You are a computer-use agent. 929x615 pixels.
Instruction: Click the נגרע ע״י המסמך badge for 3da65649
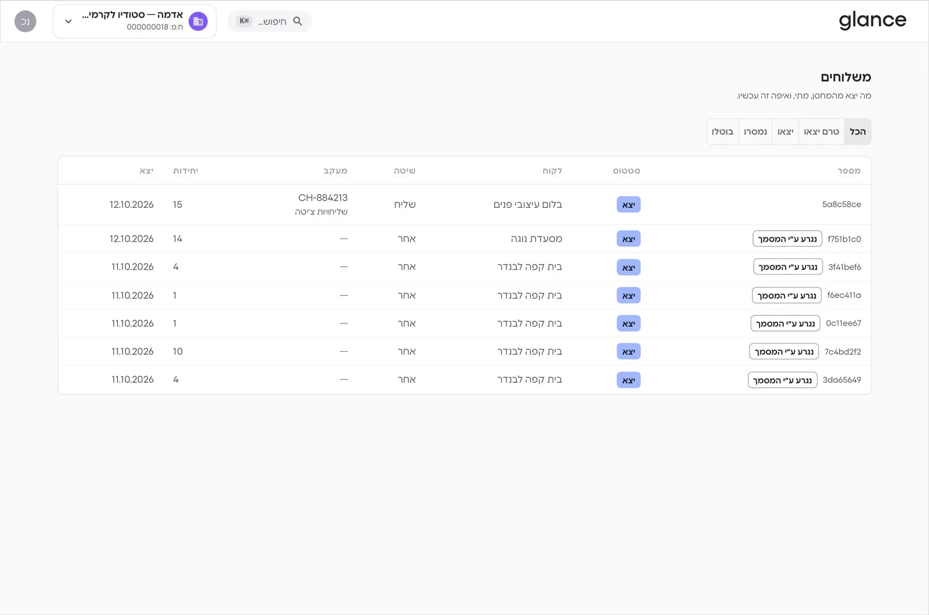pos(783,380)
